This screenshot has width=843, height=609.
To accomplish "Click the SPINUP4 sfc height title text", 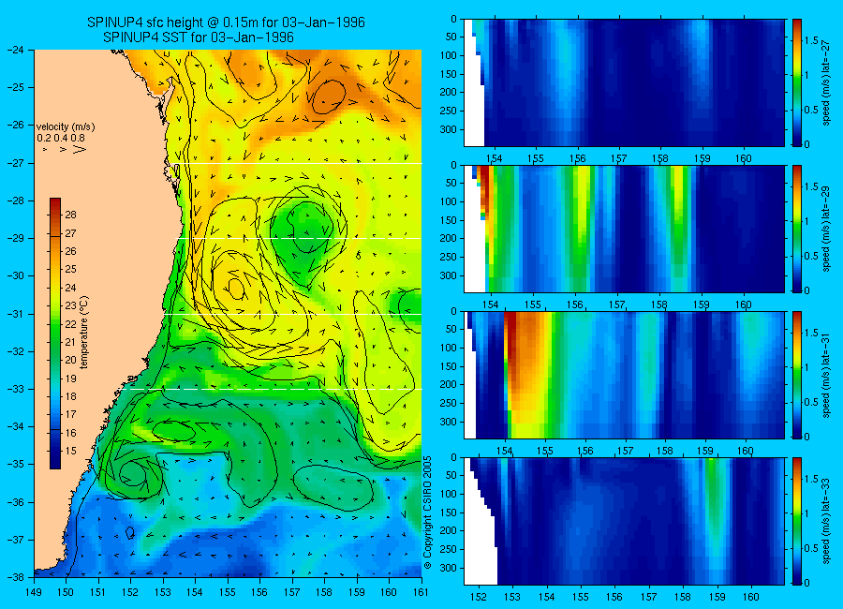I will point(226,22).
